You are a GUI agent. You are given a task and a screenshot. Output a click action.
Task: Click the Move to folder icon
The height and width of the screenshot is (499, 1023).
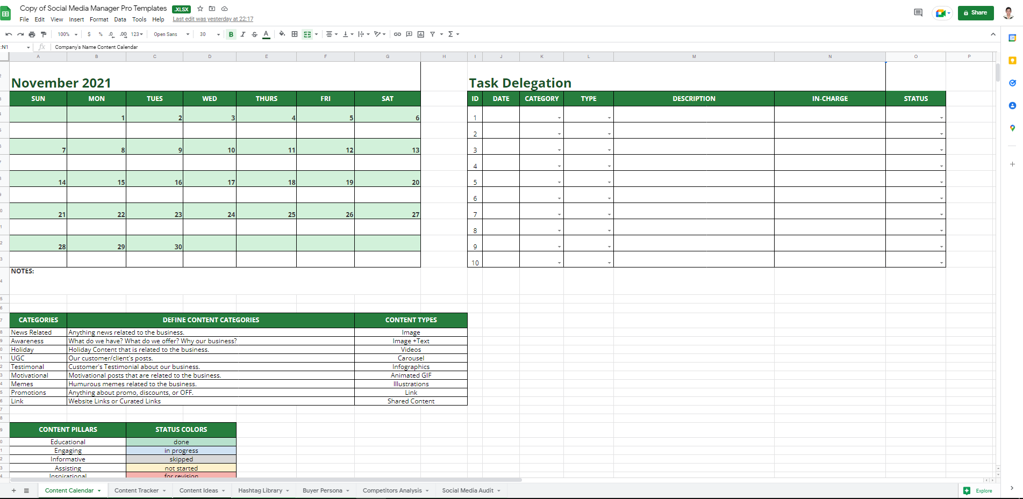(212, 9)
